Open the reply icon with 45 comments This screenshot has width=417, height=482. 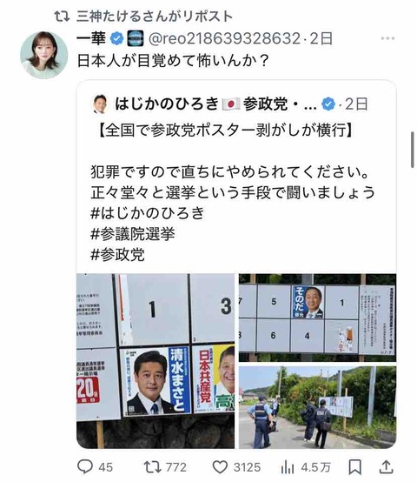pyautogui.click(x=85, y=466)
